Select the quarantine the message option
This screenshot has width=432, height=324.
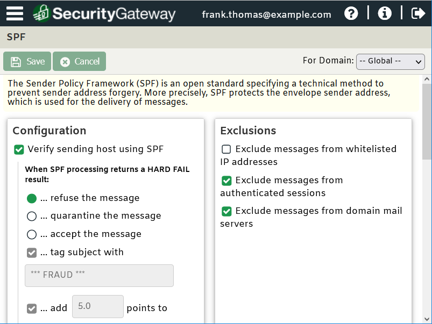[x=32, y=216]
